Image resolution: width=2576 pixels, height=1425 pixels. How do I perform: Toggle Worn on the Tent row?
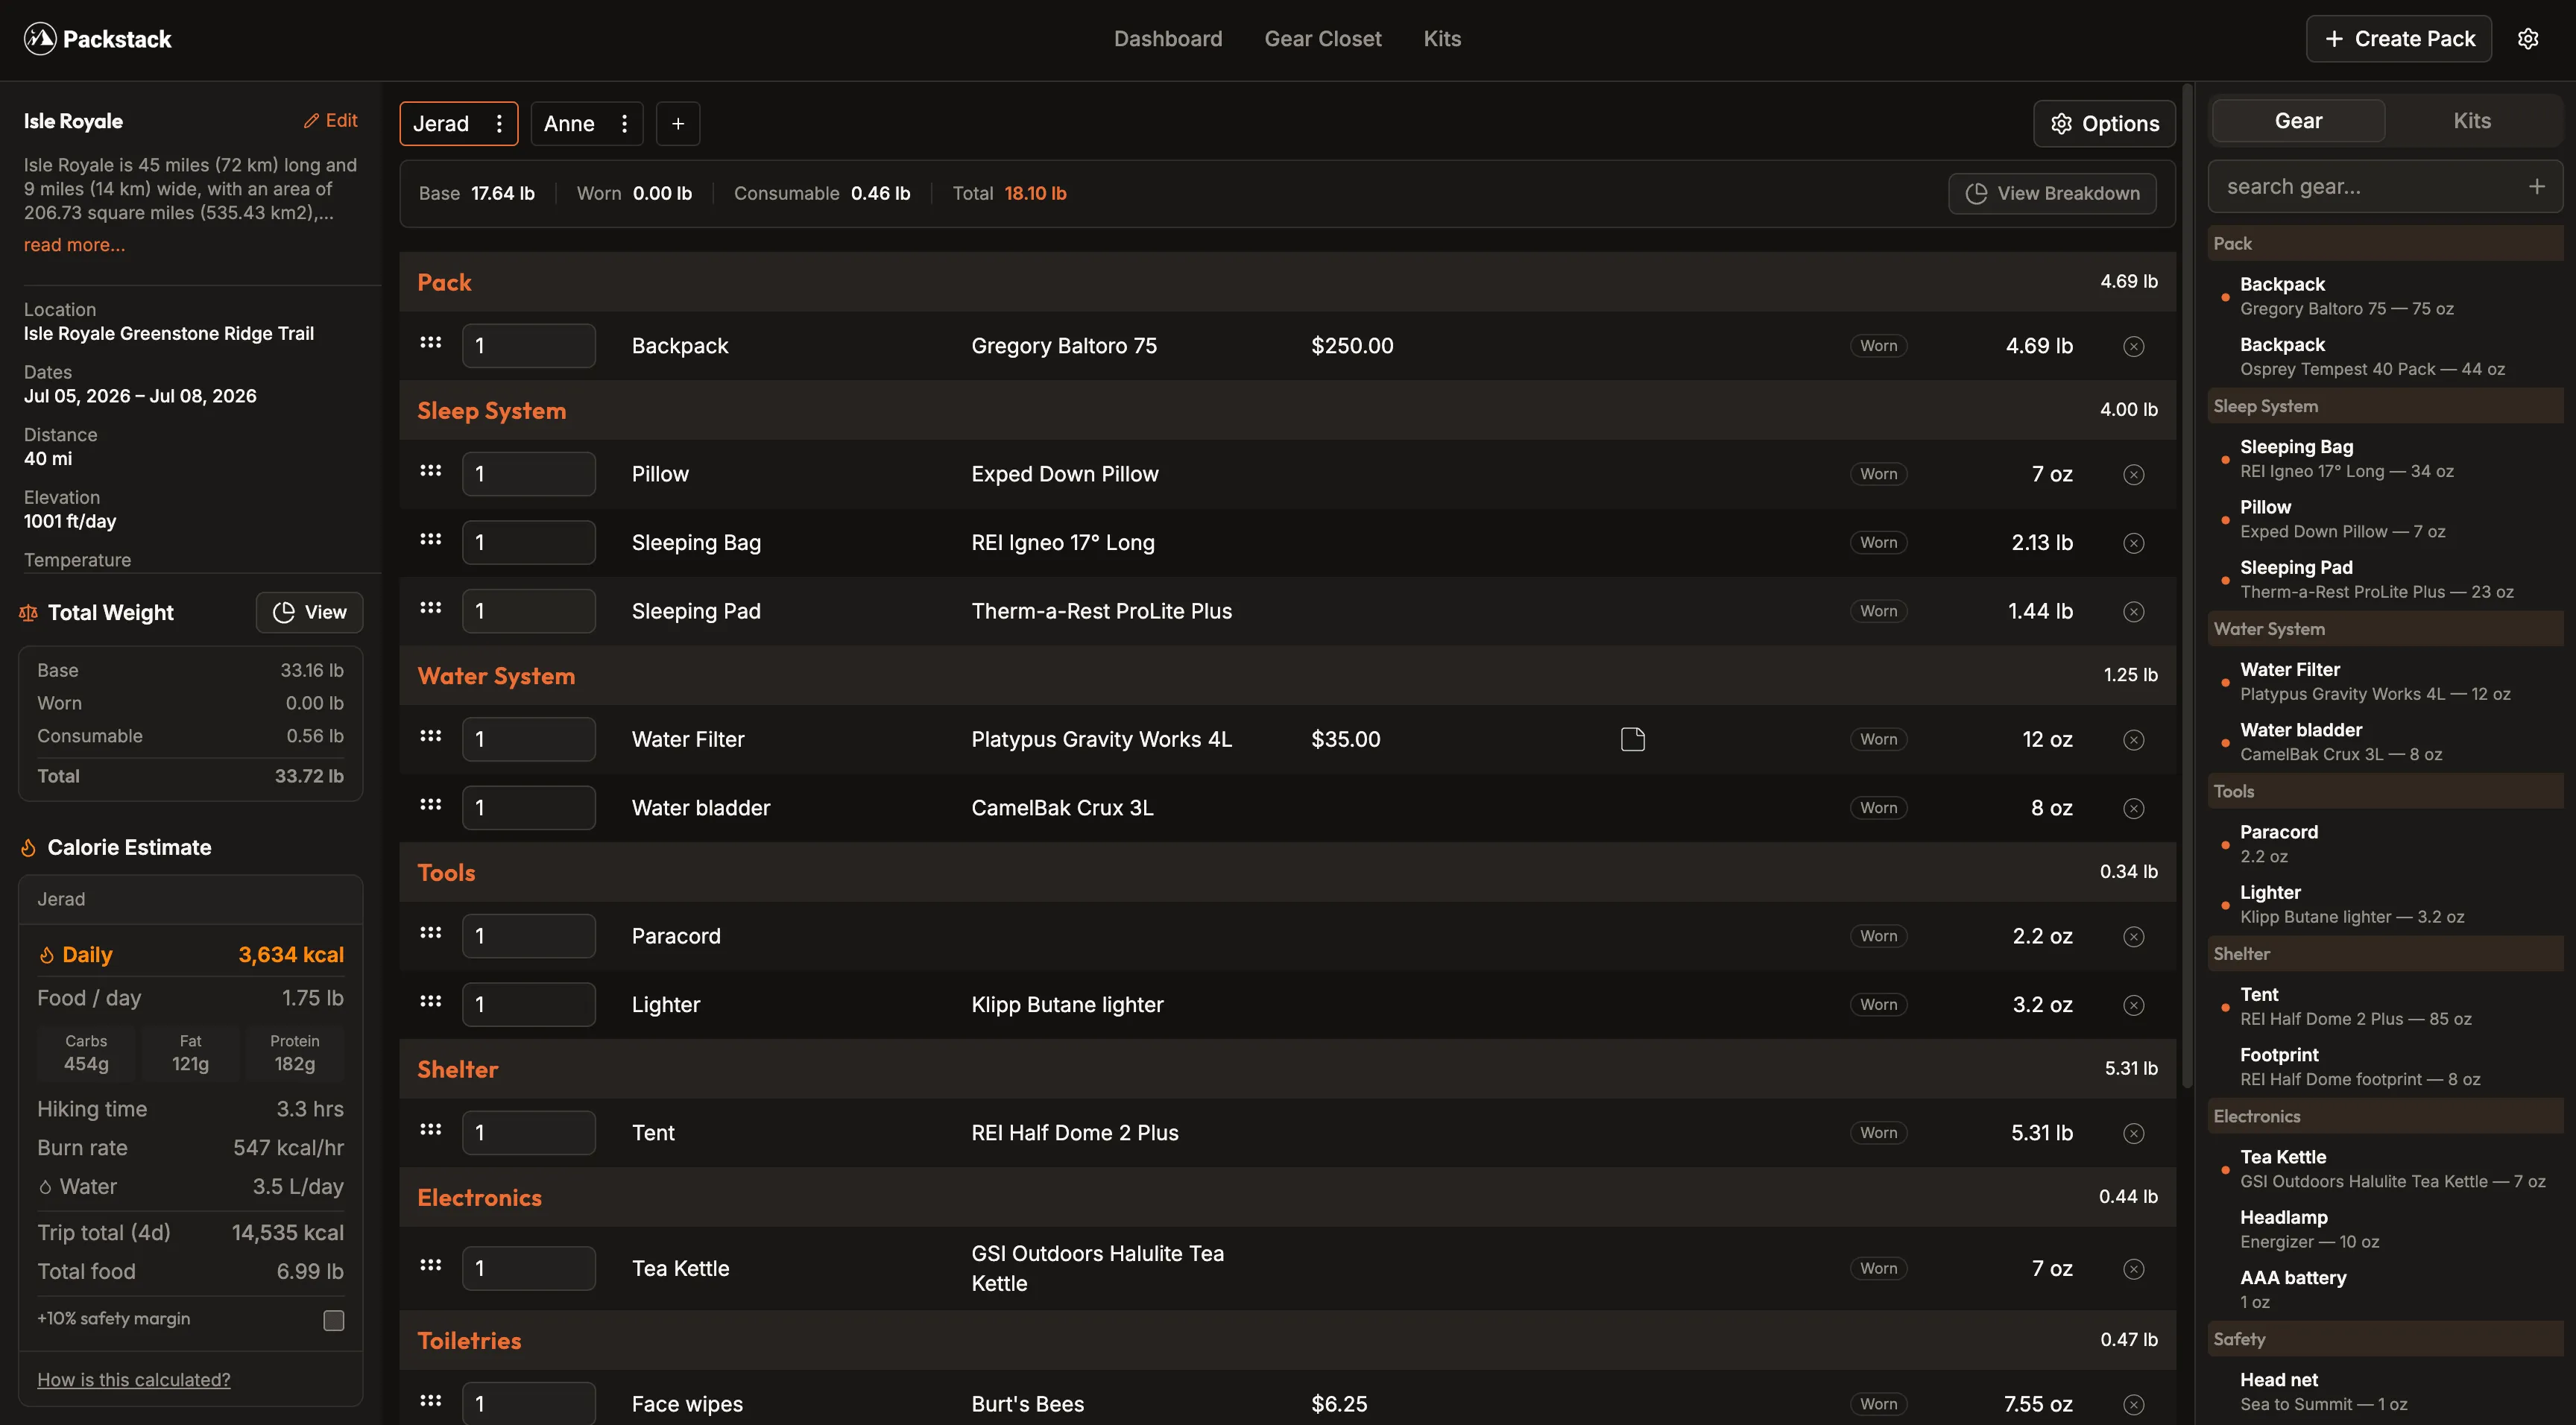(x=1878, y=1133)
